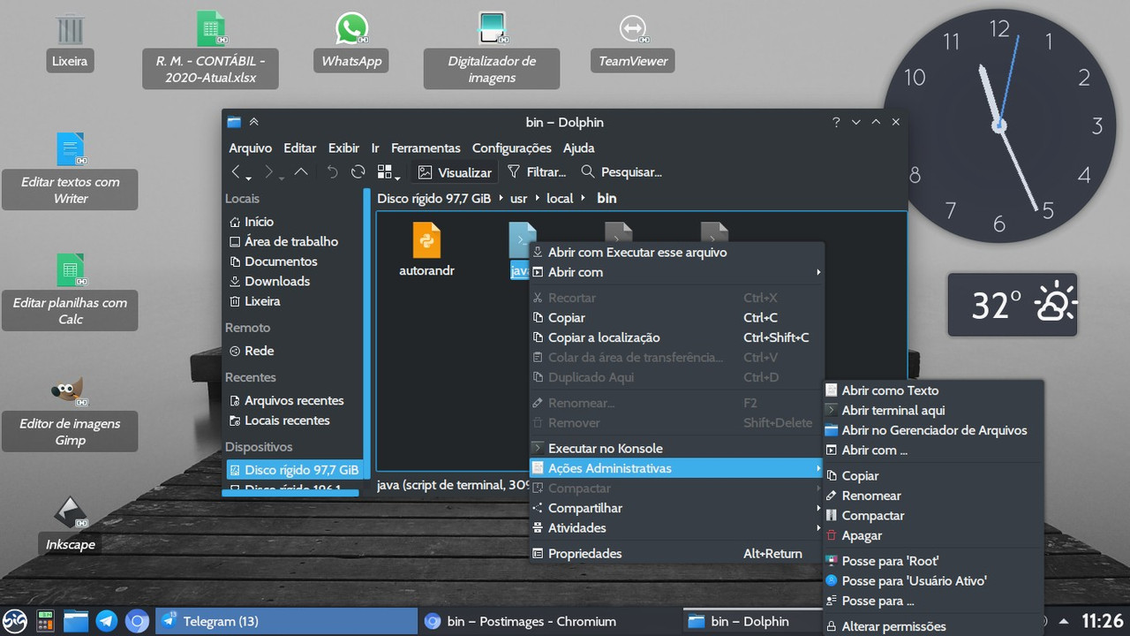1130x636 pixels.
Task: Open the Arquivo menu
Action: 251,148
